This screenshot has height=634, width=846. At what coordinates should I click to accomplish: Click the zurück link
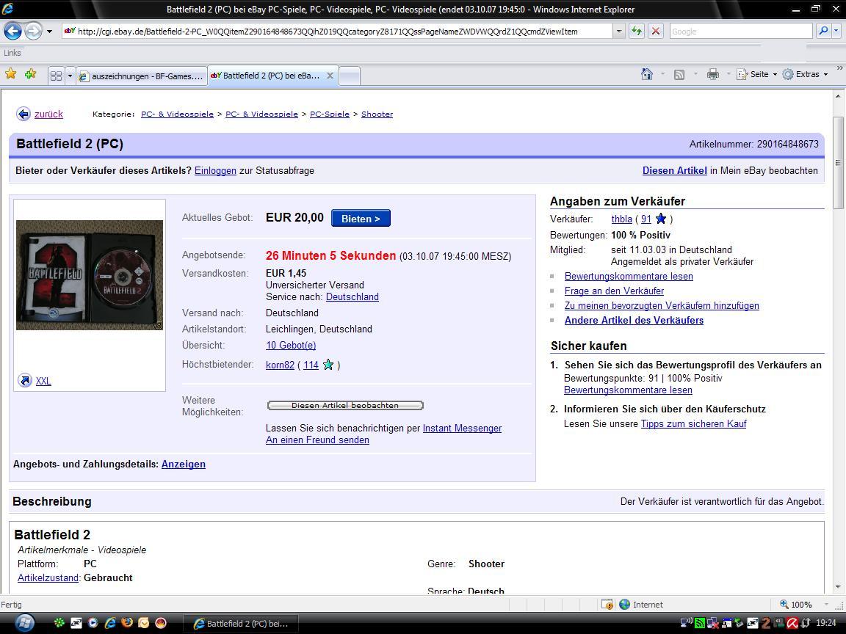click(x=48, y=114)
